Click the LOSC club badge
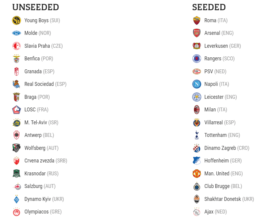The width and height of the screenshot is (261, 221). tap(17, 110)
